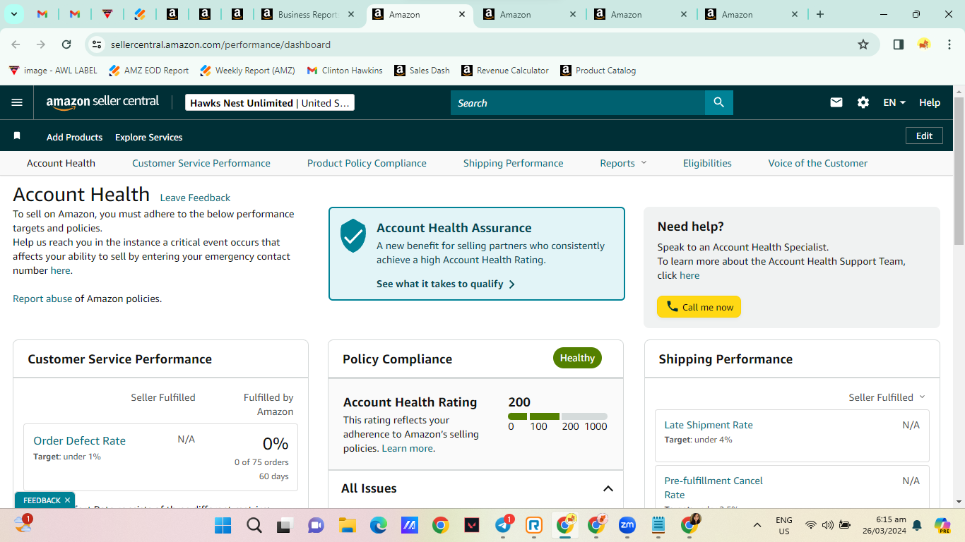The image size is (965, 542).
Task: Click the volume icon in the system tray
Action: pos(828,525)
